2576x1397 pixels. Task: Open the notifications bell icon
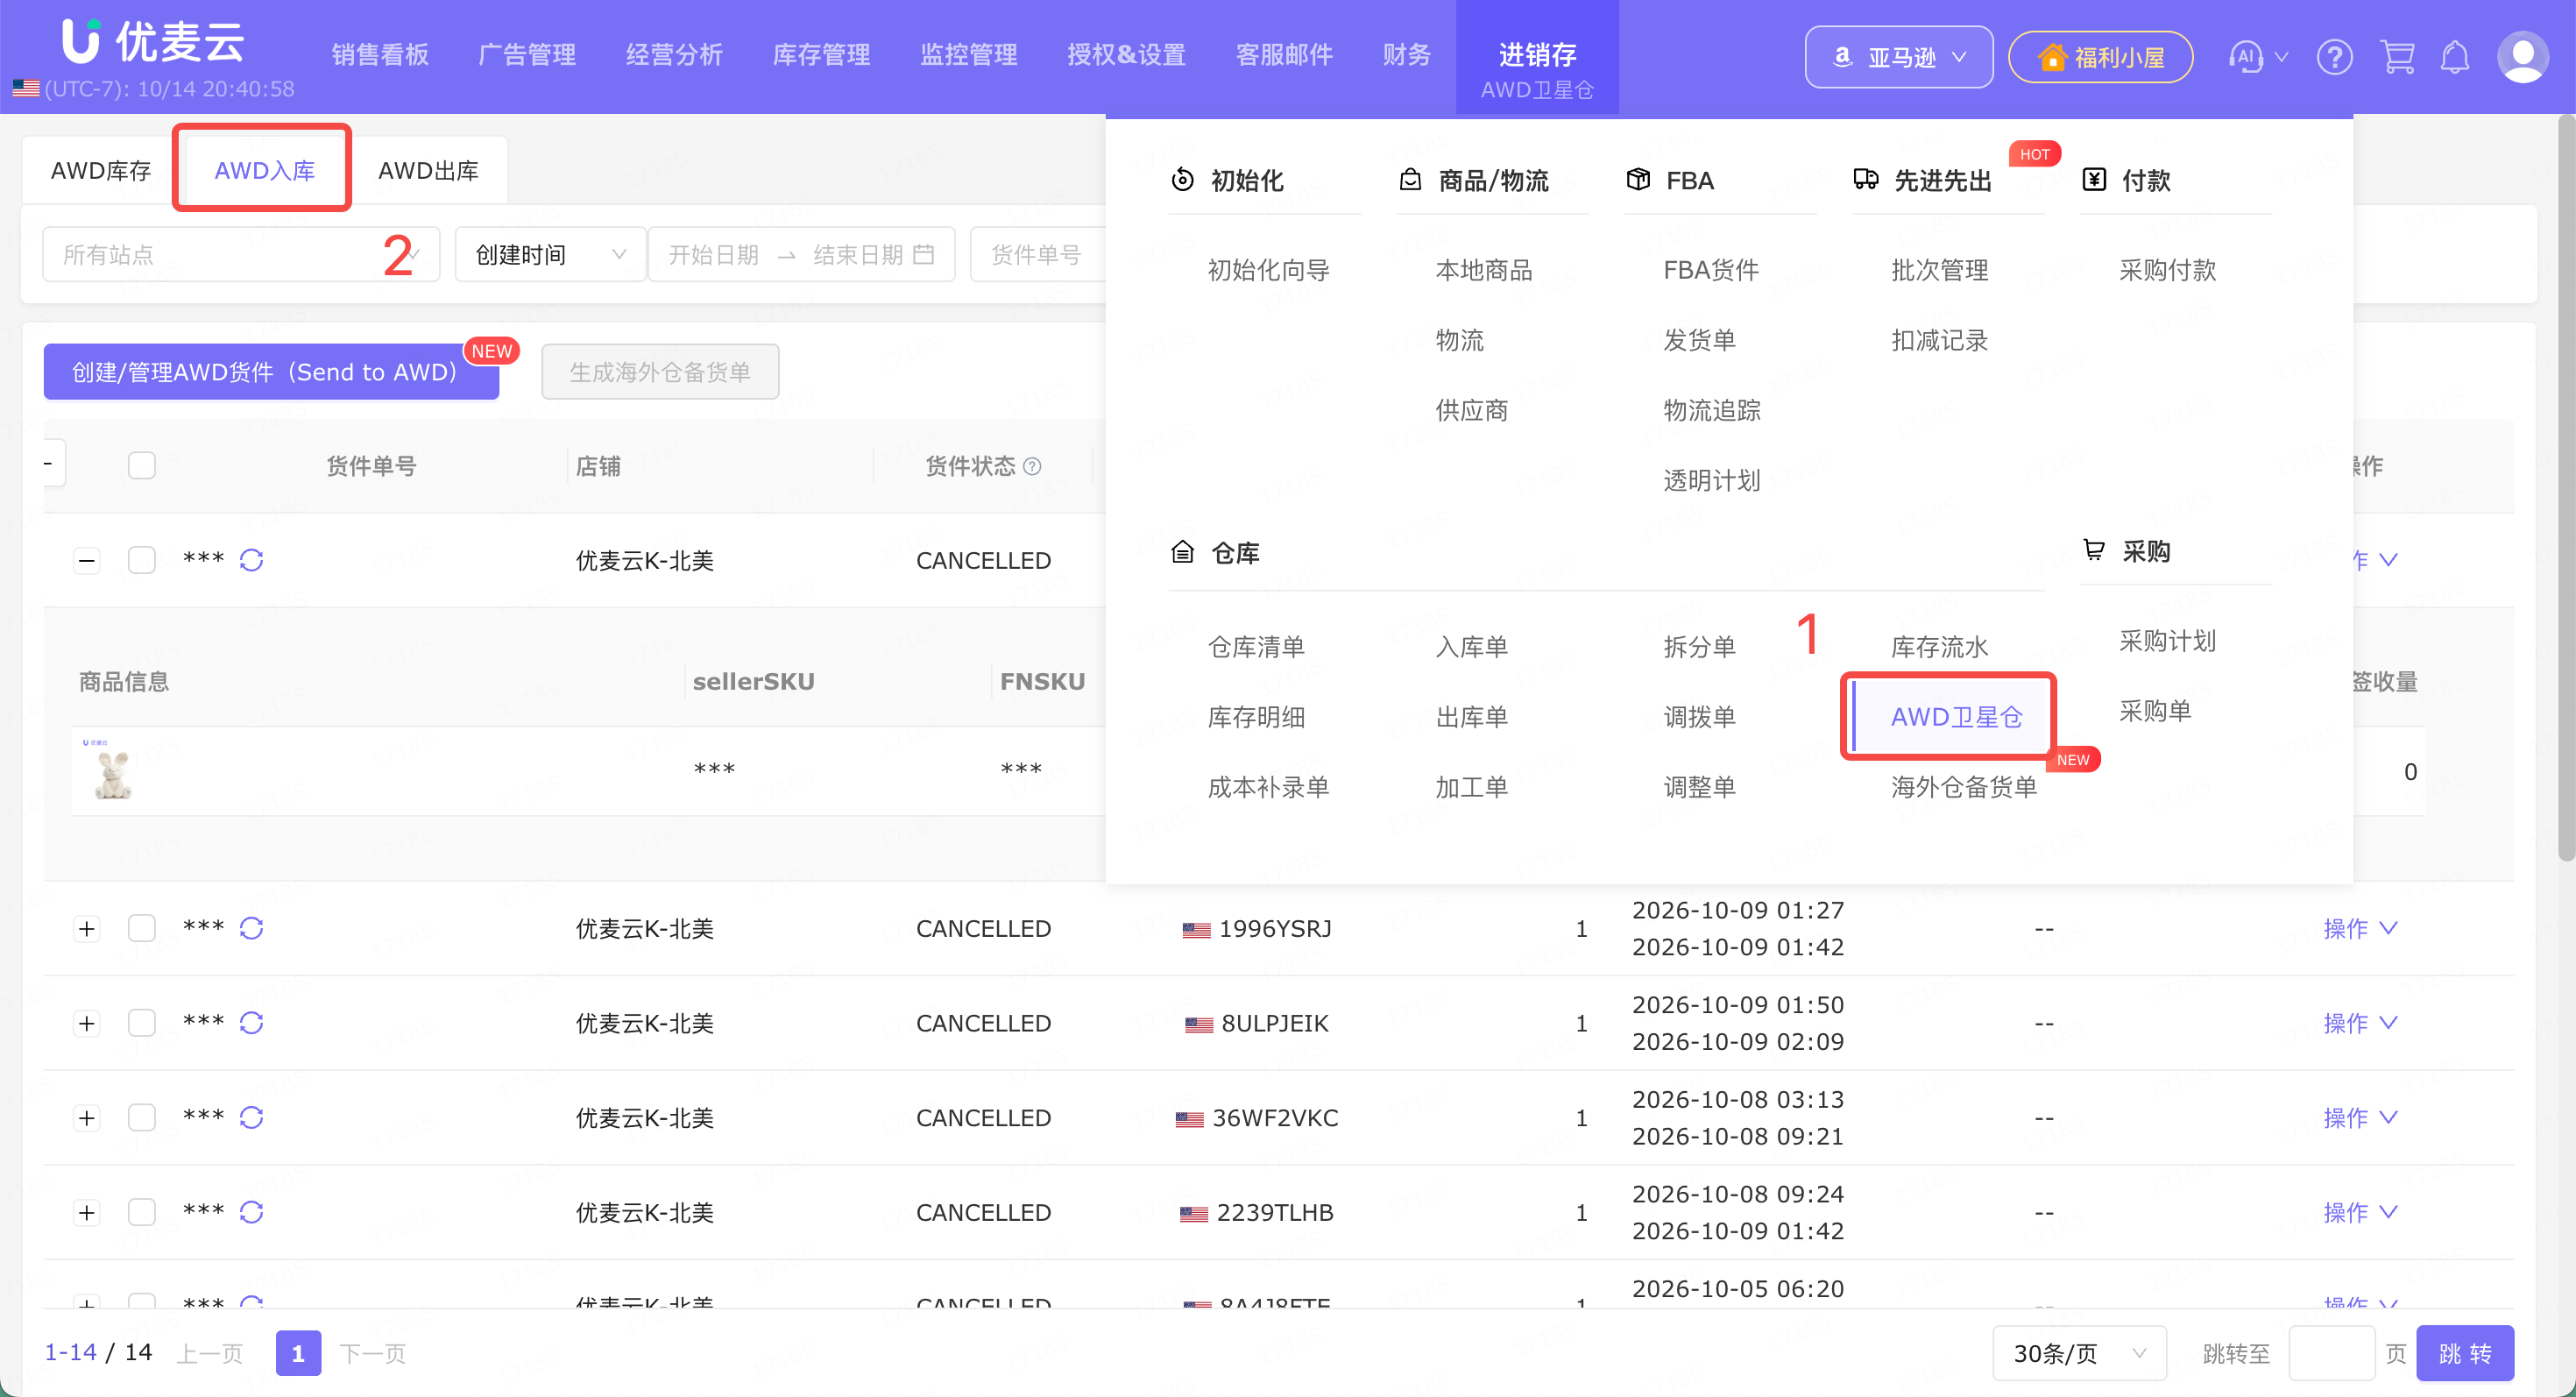pos(2455,57)
